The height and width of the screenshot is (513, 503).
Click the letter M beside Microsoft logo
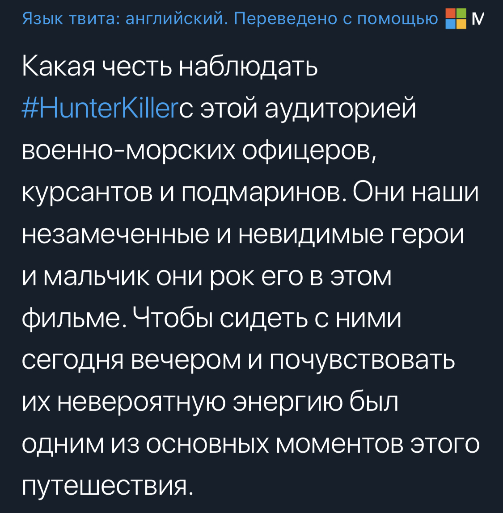pyautogui.click(x=478, y=18)
